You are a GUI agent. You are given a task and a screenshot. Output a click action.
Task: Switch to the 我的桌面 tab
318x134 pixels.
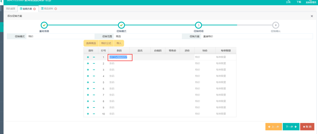(11, 9)
